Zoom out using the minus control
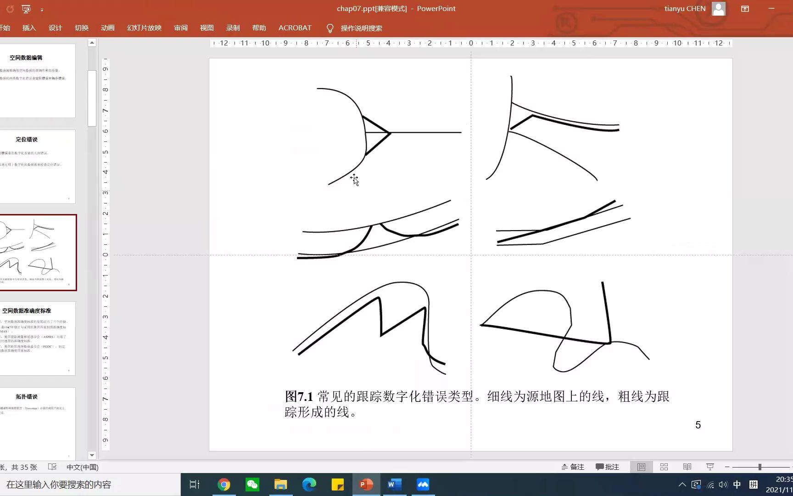 coord(726,467)
